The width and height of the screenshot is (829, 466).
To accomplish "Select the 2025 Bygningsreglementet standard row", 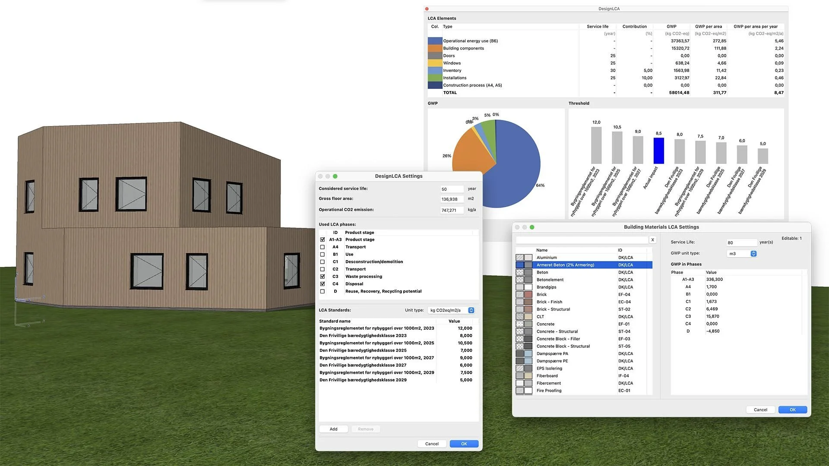I will [377, 343].
